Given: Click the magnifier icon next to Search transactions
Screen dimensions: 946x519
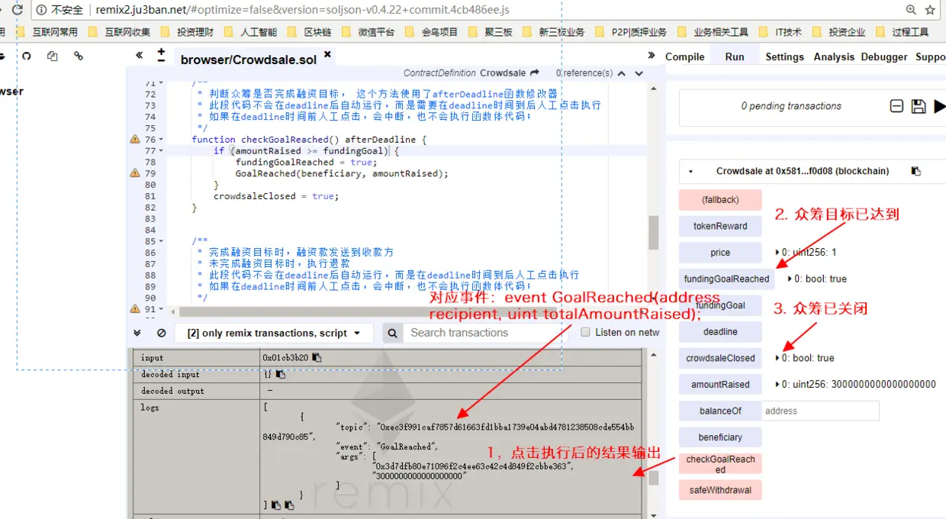Looking at the screenshot, I should click(392, 333).
